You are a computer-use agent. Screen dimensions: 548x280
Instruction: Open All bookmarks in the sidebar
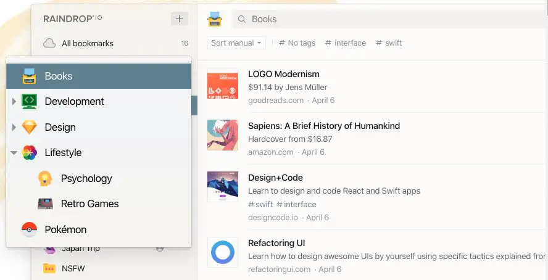88,44
